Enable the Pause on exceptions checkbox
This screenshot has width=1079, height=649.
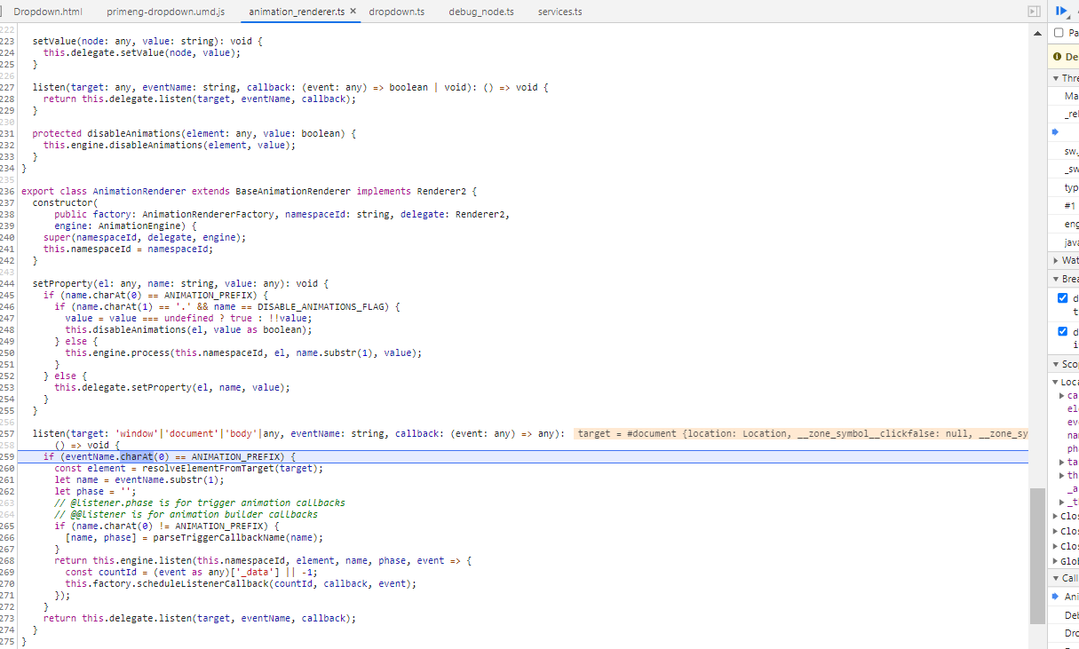tap(1058, 31)
